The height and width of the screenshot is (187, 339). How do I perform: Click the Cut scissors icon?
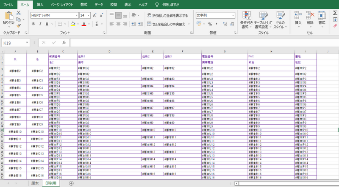coord(19,13)
